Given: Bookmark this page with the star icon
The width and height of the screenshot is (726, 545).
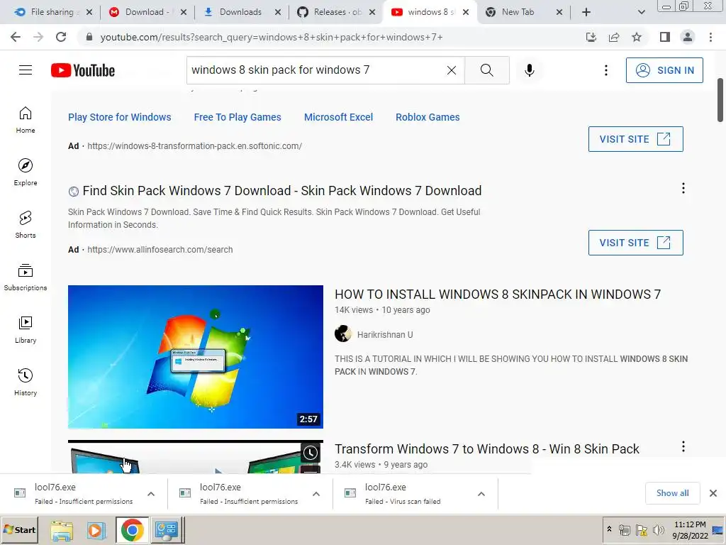Looking at the screenshot, I should pyautogui.click(x=637, y=37).
